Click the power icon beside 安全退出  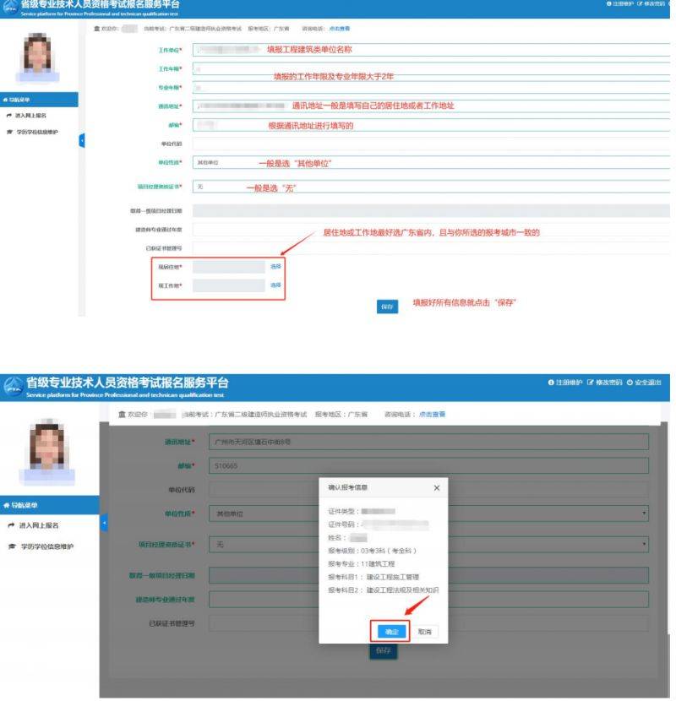coord(630,383)
